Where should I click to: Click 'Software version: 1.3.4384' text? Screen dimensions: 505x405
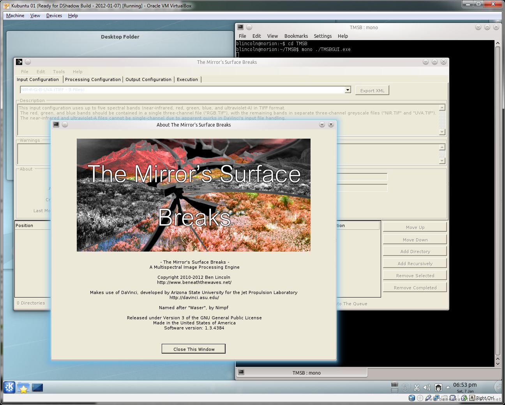[x=194, y=328]
